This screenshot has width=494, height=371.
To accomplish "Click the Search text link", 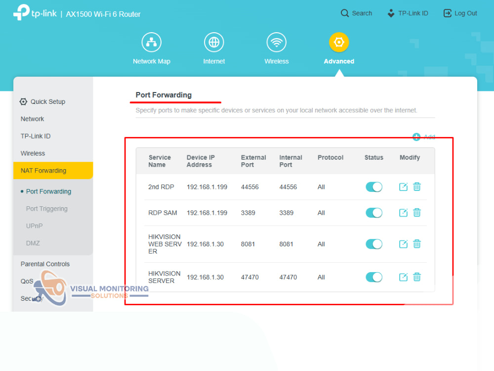I will 362,13.
